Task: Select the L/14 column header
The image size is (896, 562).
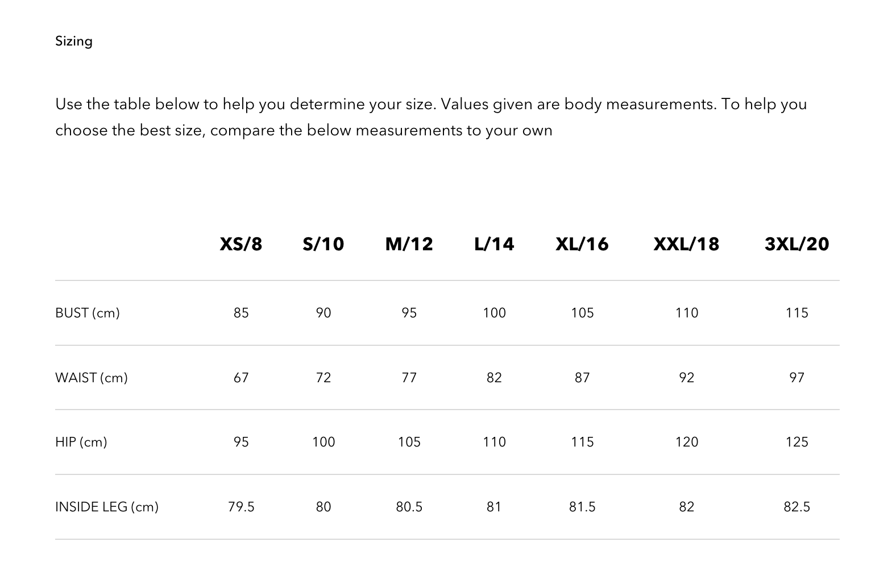Action: (494, 244)
